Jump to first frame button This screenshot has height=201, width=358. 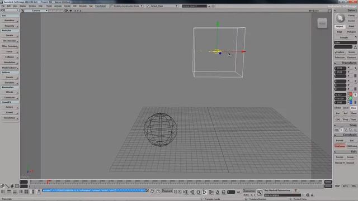186,192
